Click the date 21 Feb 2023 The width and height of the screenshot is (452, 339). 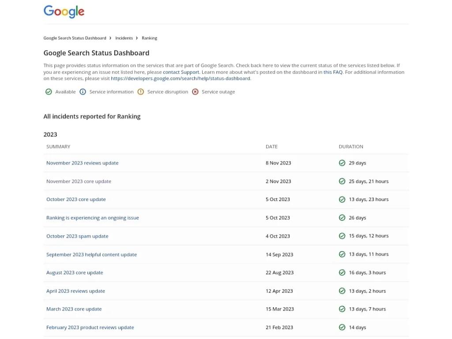tap(279, 328)
